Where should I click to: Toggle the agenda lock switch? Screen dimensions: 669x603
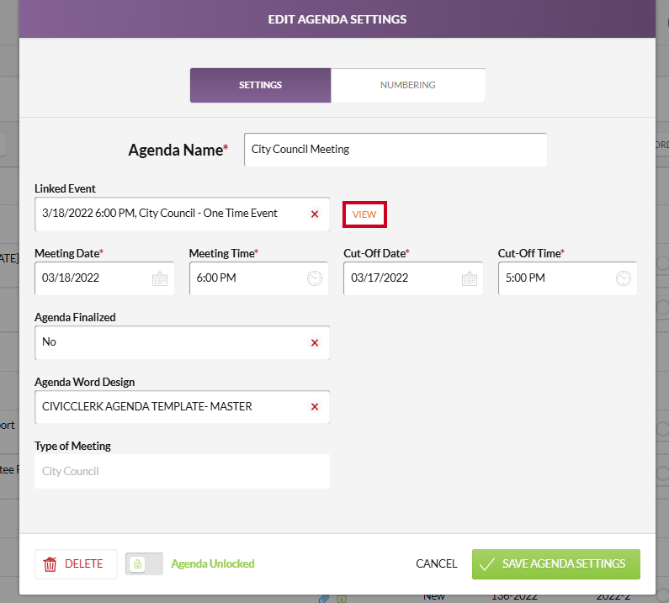click(144, 563)
